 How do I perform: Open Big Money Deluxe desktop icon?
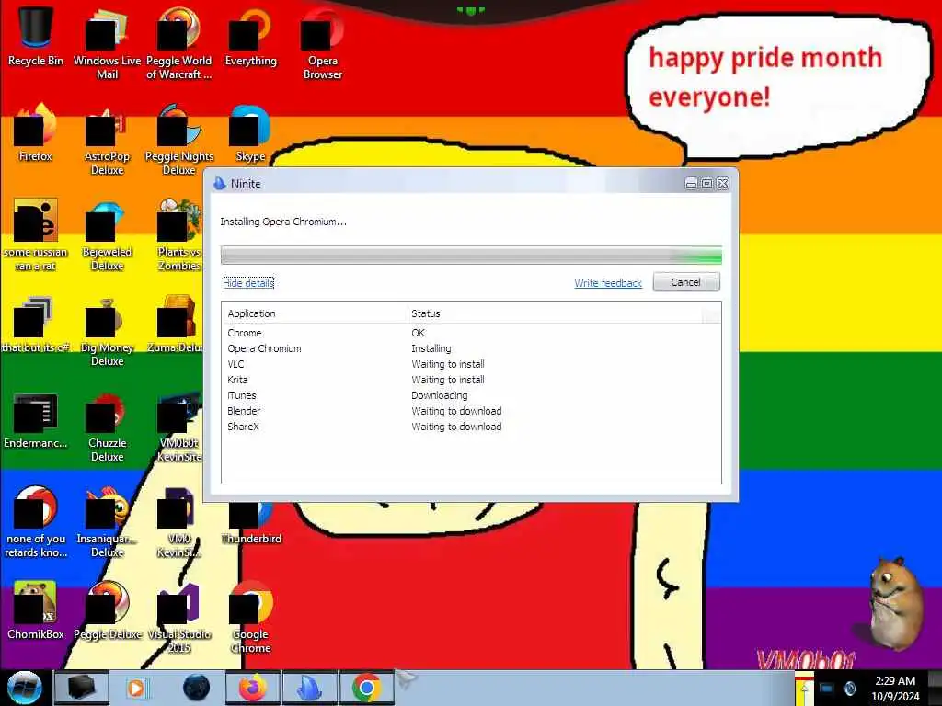pyautogui.click(x=107, y=330)
